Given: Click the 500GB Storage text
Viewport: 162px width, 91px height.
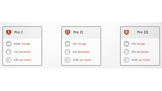Looking at the screenshot, I should click(22, 44).
